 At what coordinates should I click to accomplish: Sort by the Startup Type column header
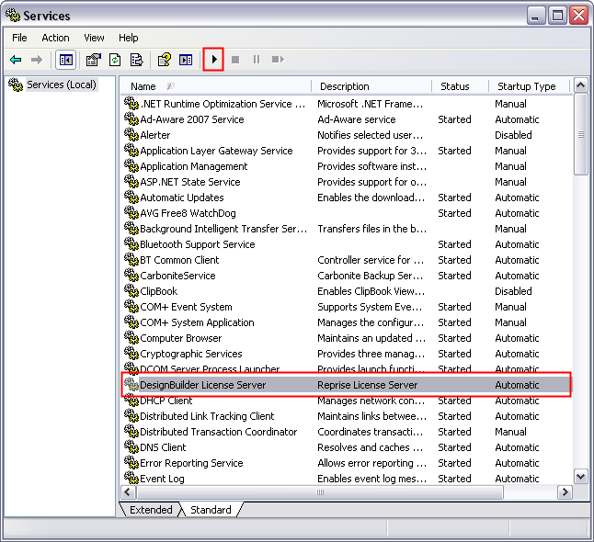coord(527,86)
